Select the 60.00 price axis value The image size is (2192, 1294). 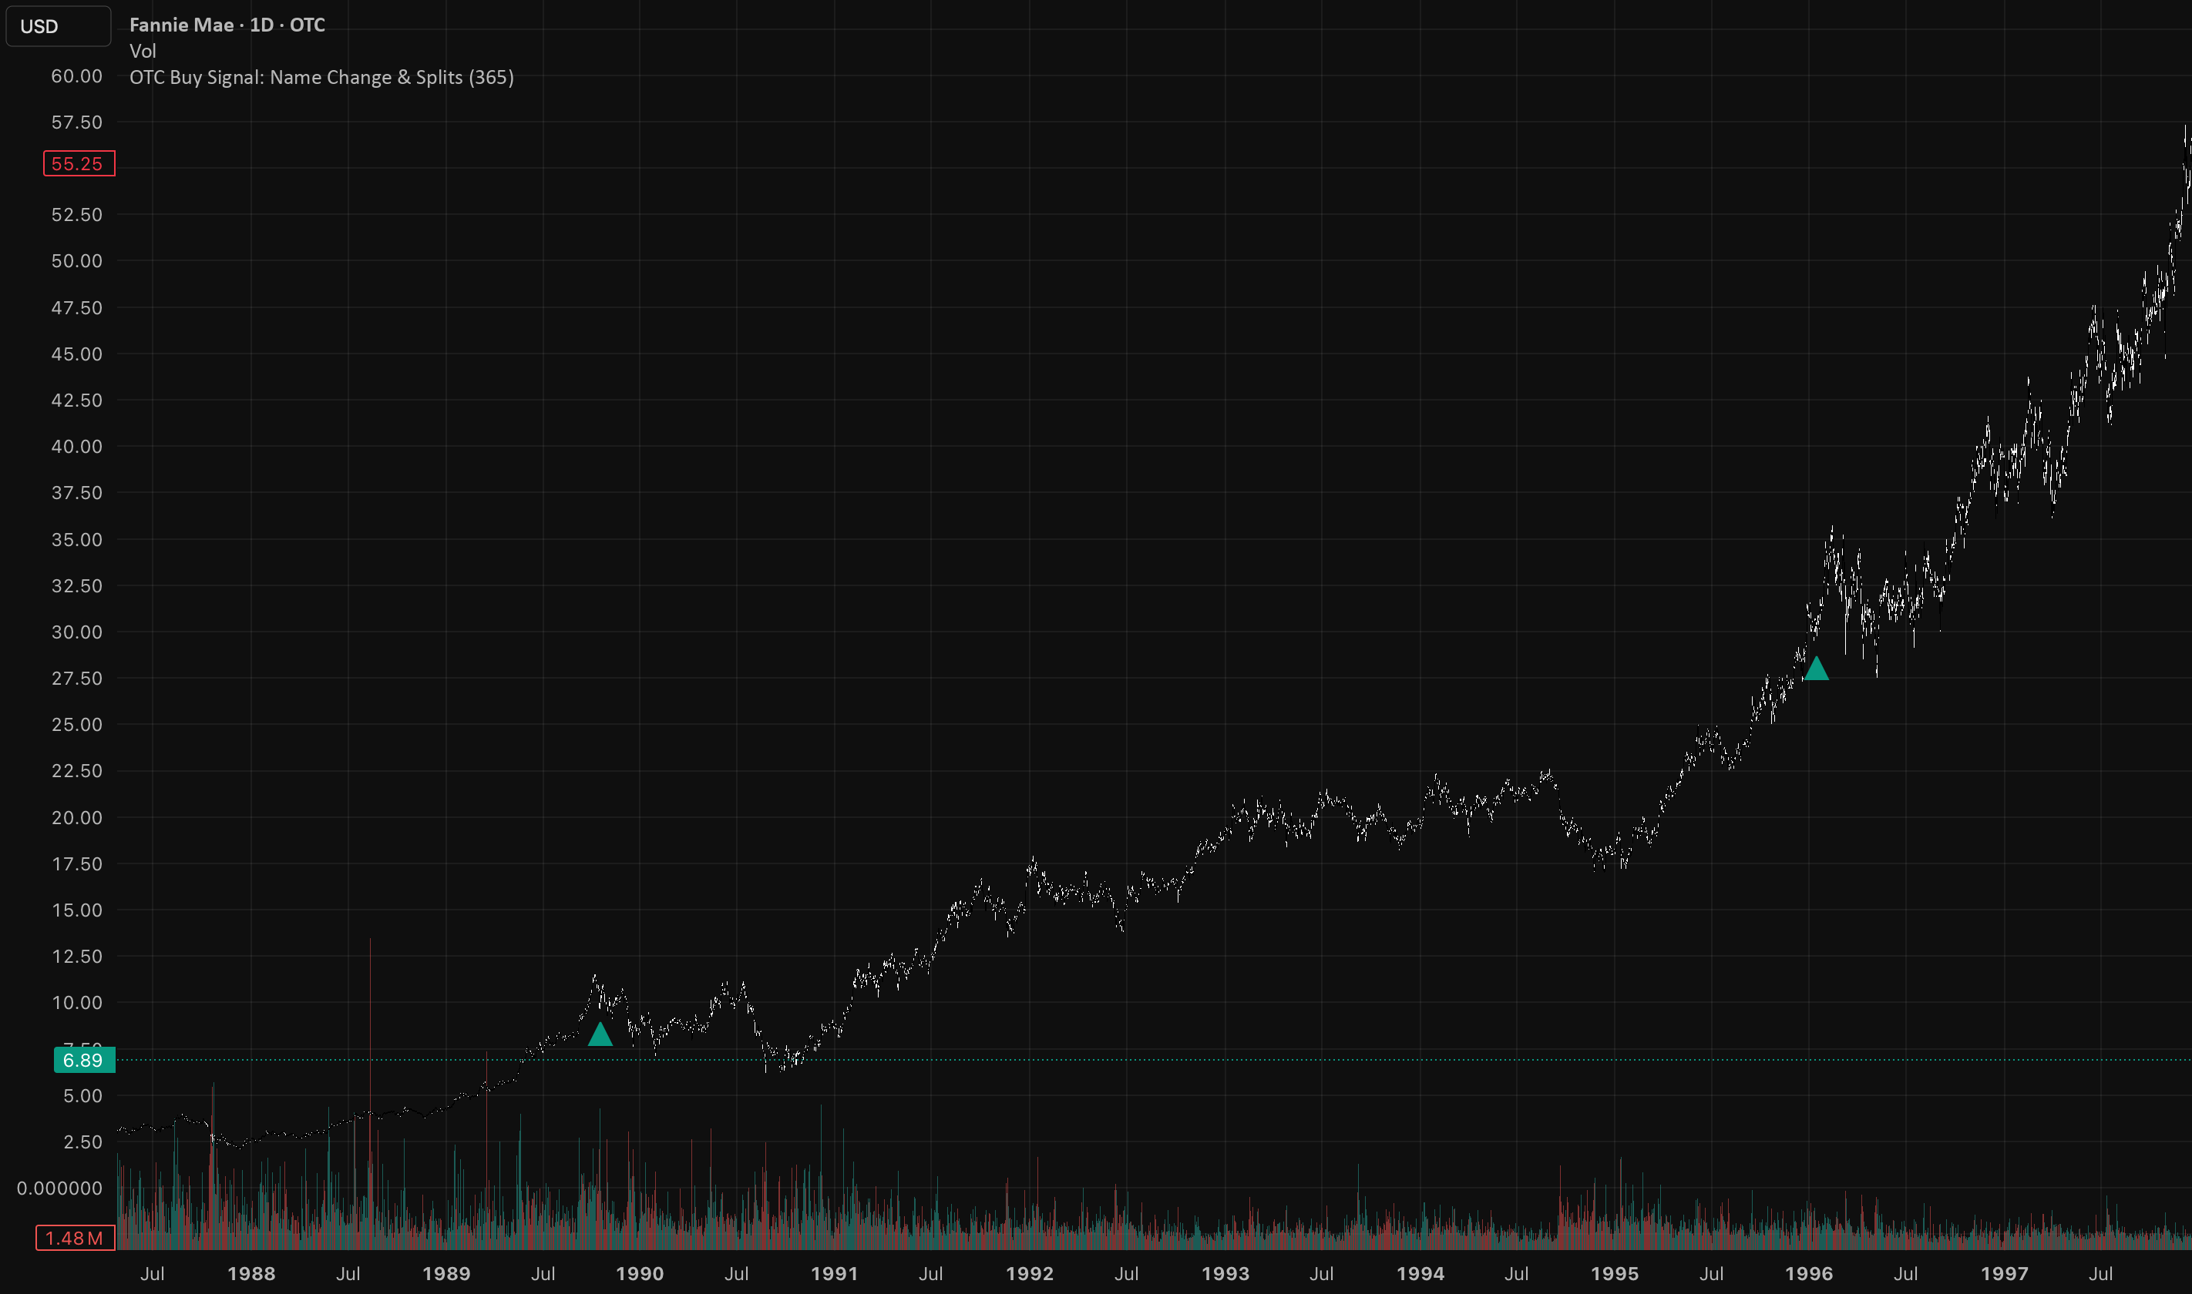pyautogui.click(x=77, y=75)
